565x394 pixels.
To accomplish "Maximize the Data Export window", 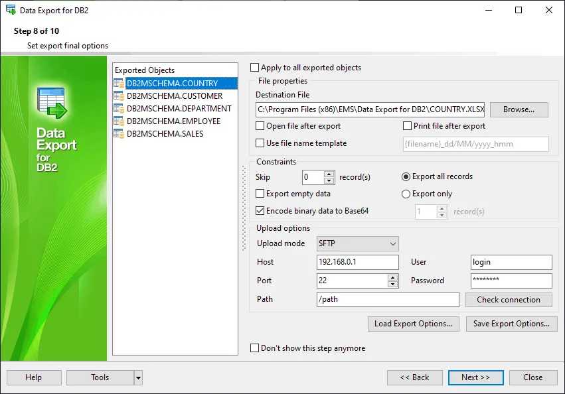I will 519,10.
